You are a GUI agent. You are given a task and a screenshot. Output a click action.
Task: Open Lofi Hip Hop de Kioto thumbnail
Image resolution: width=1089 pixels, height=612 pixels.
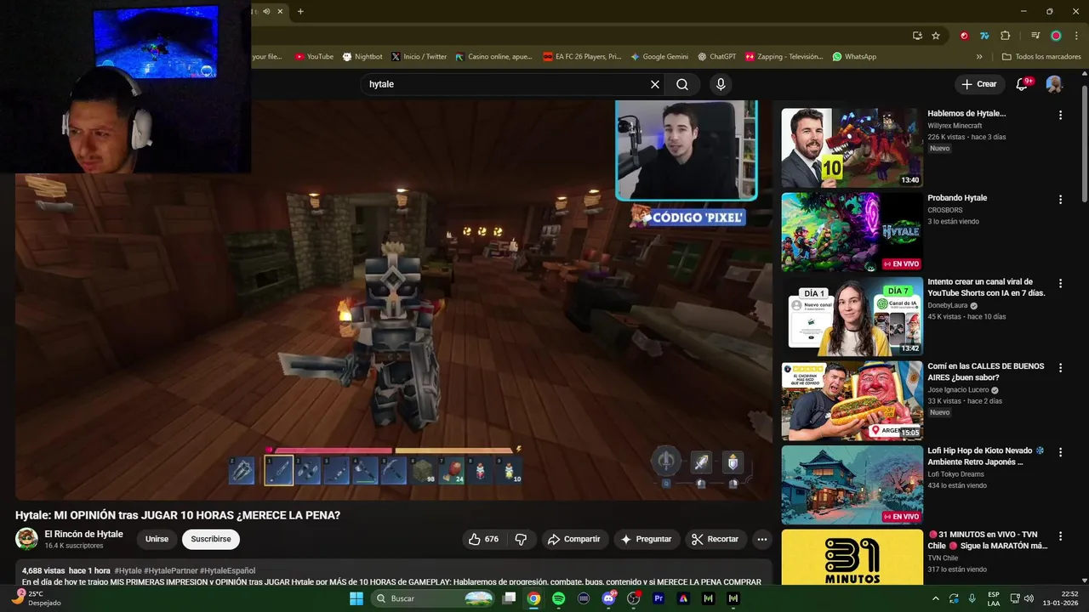852,484
